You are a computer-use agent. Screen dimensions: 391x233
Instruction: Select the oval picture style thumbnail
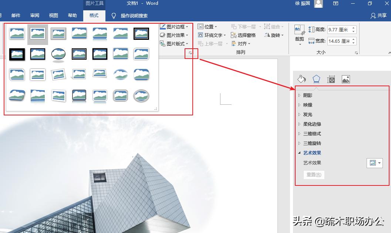point(58,55)
